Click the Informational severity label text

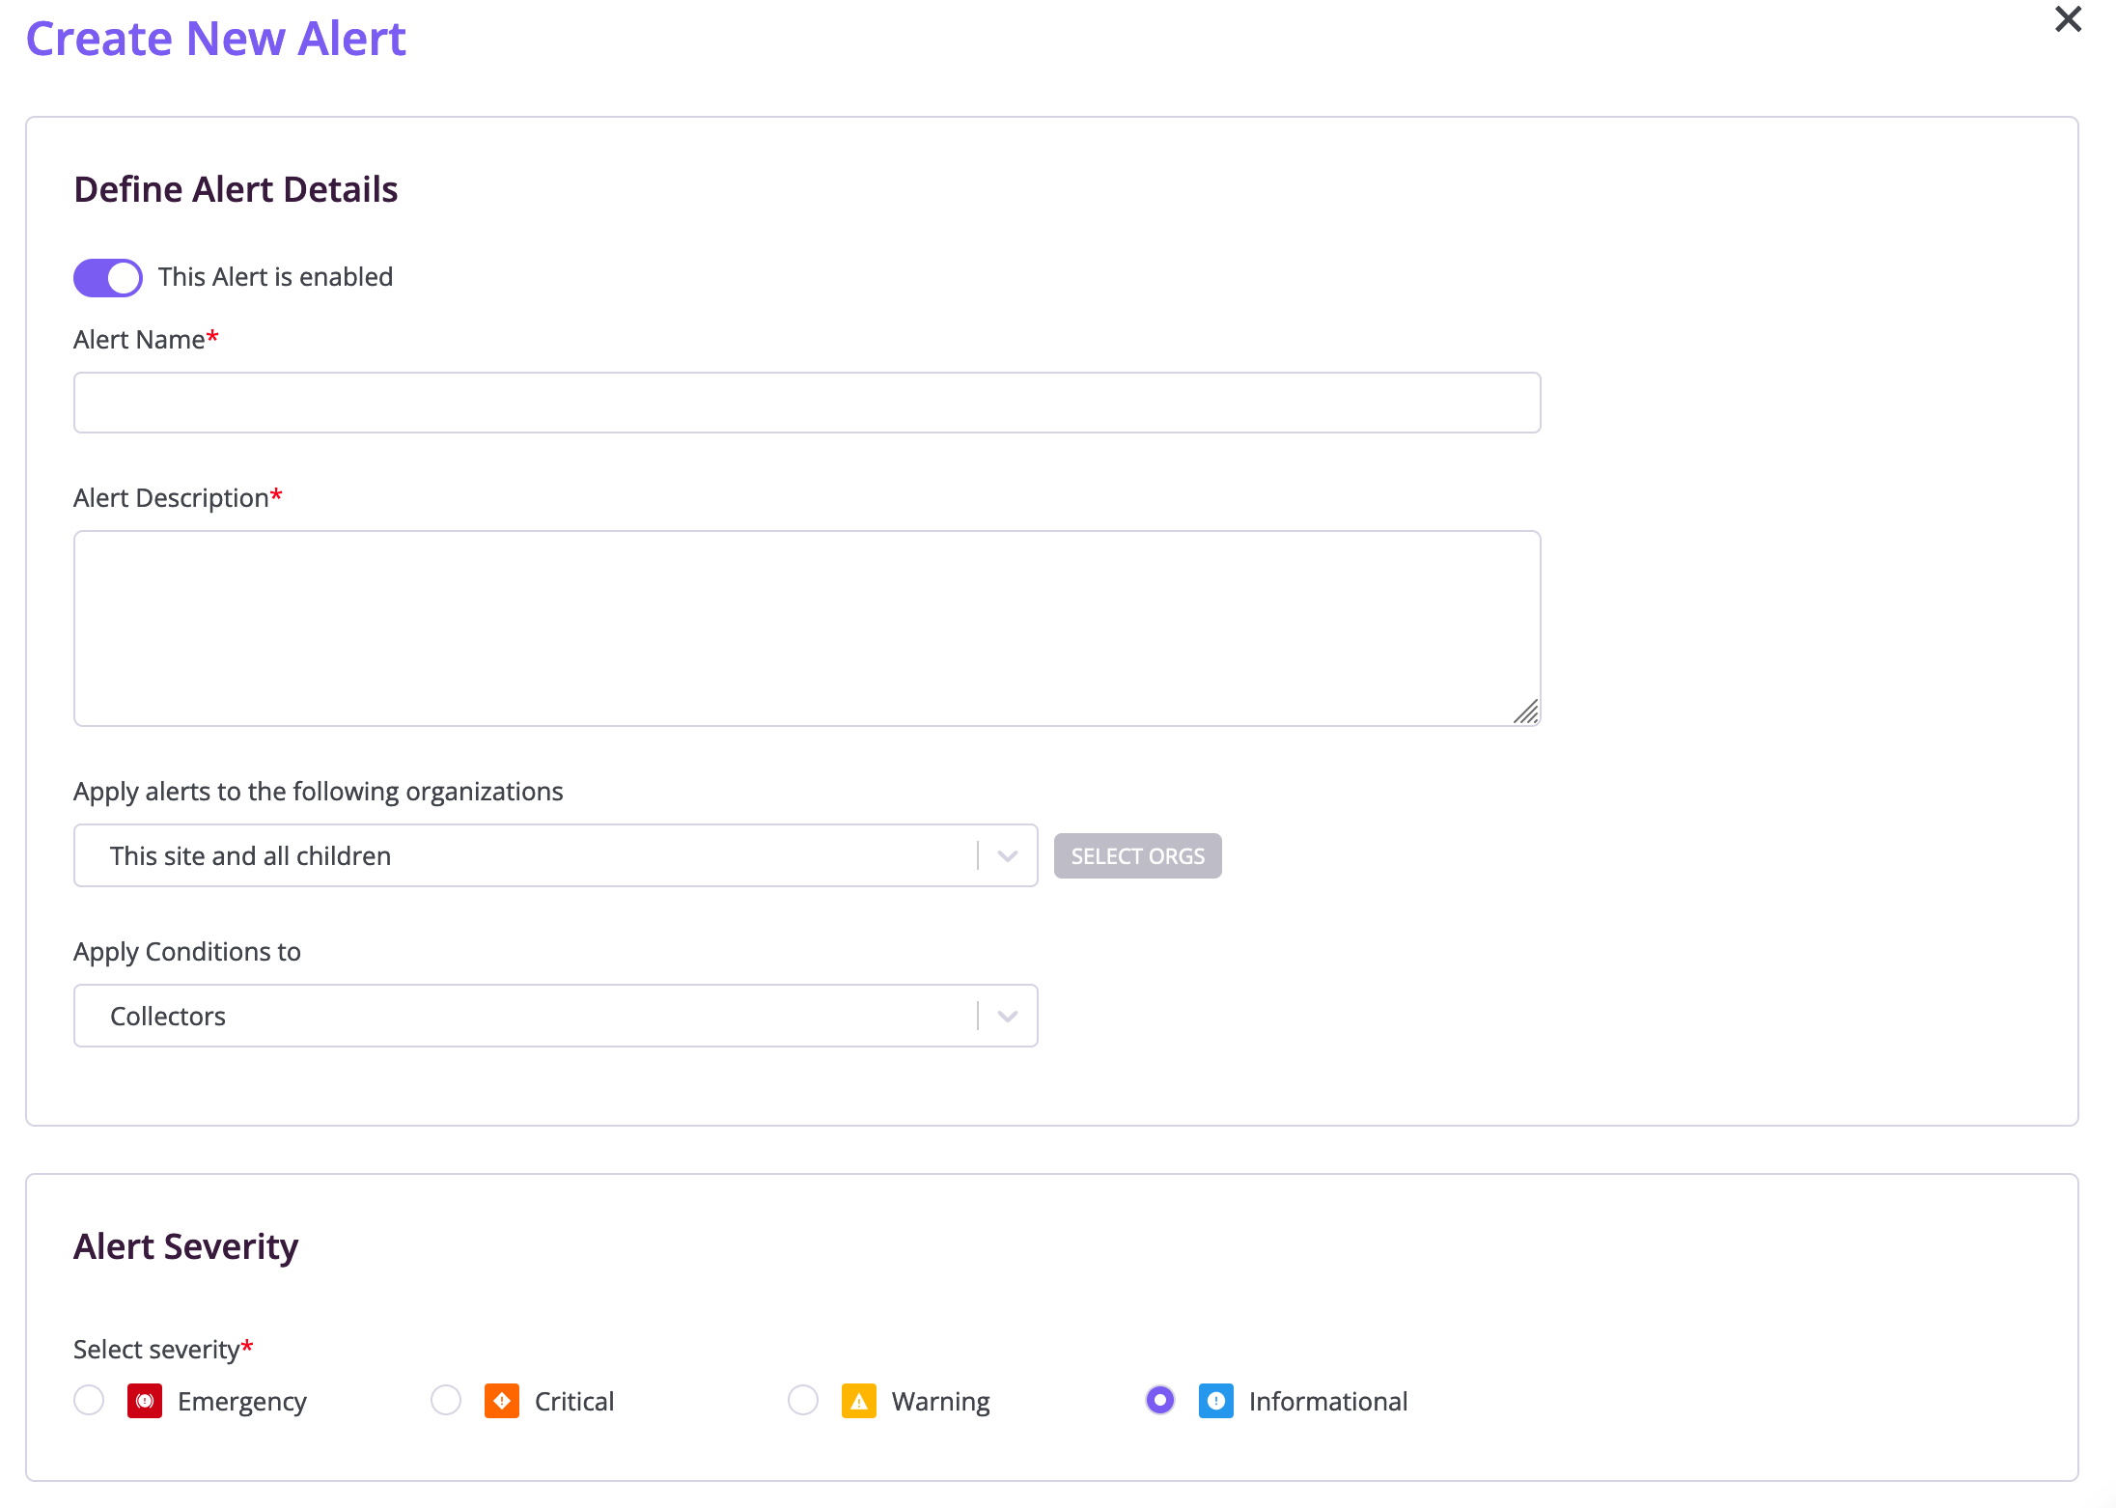pos(1328,1402)
